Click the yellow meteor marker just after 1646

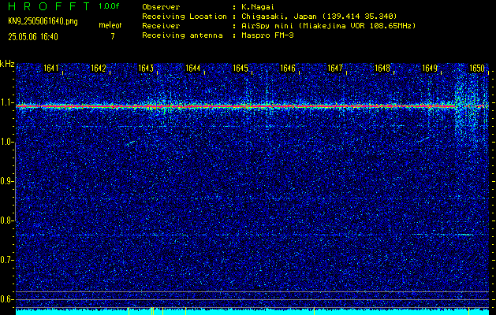click(x=314, y=311)
